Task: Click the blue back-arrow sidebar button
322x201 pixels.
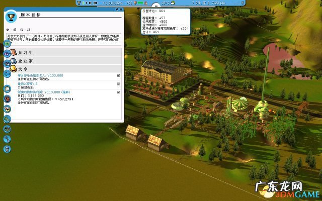Action: tap(7, 74)
